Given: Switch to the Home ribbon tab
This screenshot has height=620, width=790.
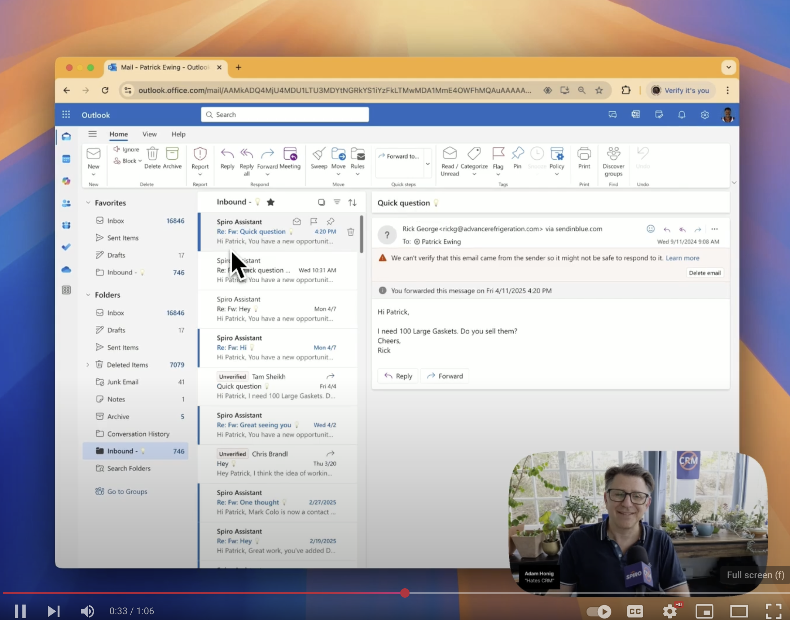Looking at the screenshot, I should [x=118, y=134].
